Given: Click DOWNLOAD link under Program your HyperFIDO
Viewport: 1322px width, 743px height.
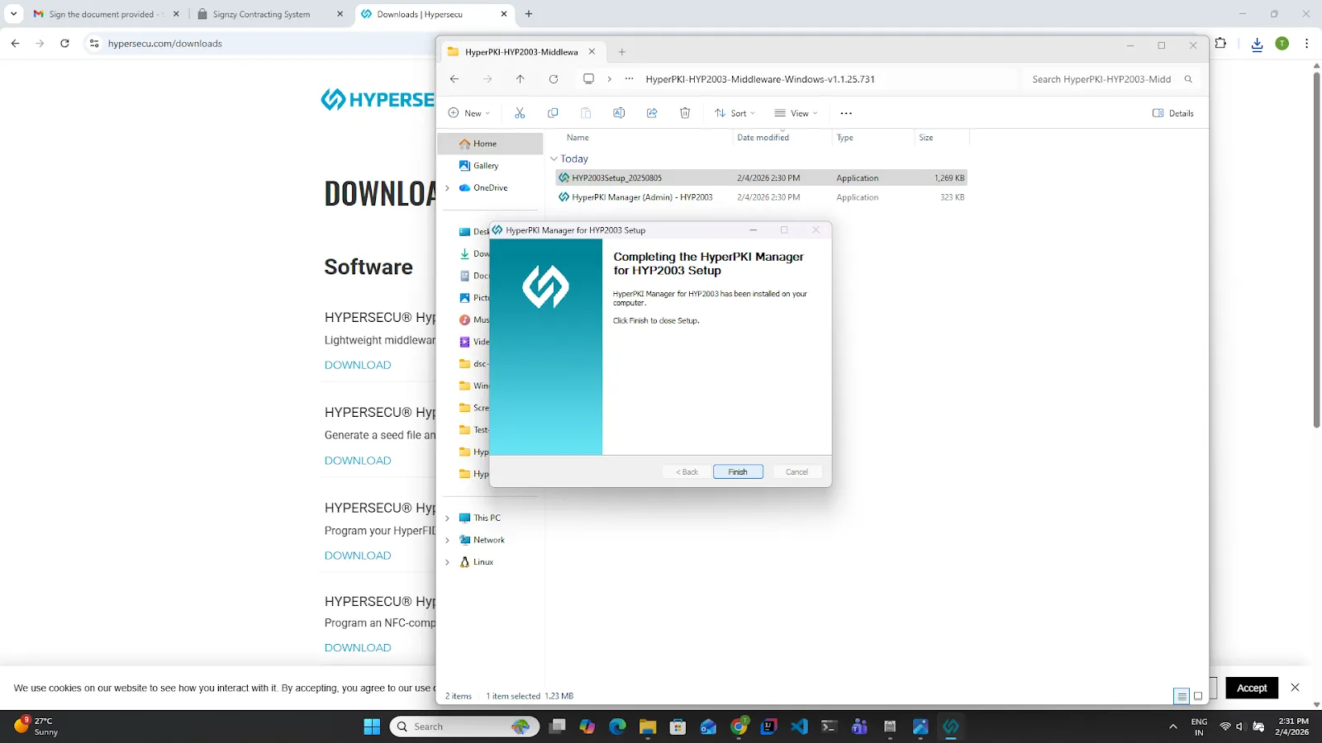Looking at the screenshot, I should [x=358, y=556].
